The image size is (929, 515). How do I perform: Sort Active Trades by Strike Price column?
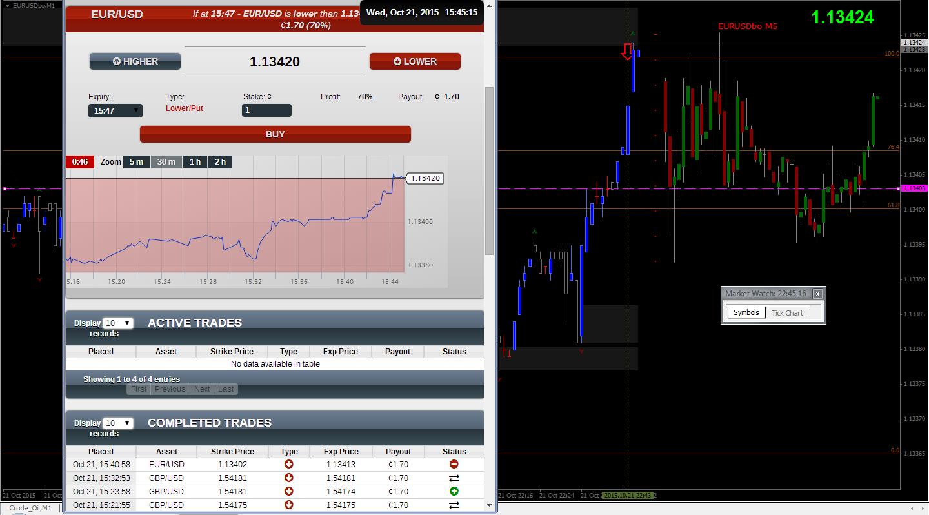pyautogui.click(x=232, y=352)
